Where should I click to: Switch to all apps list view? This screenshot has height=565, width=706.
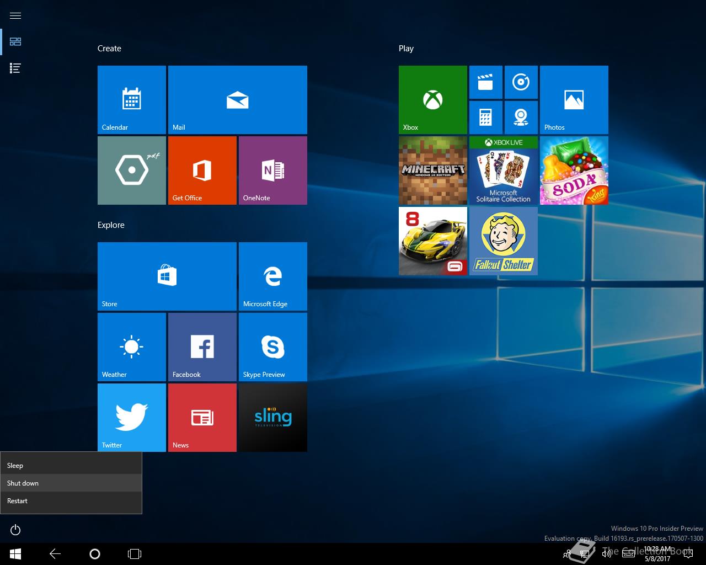[15, 68]
